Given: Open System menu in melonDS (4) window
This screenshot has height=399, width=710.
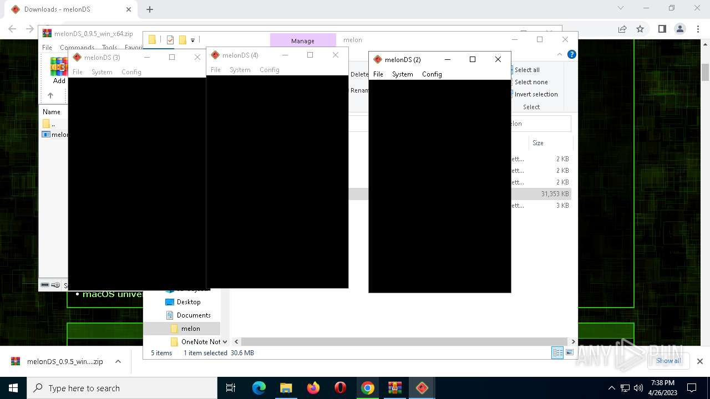Looking at the screenshot, I should 240,70.
